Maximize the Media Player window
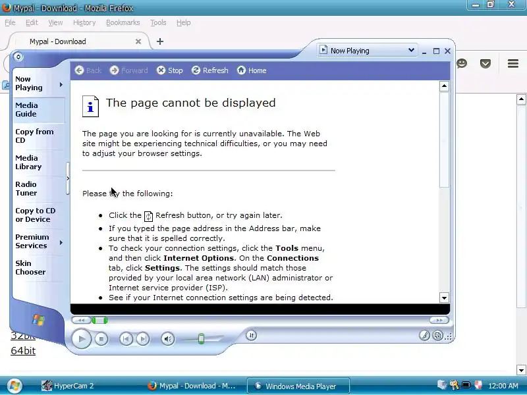 pos(436,51)
